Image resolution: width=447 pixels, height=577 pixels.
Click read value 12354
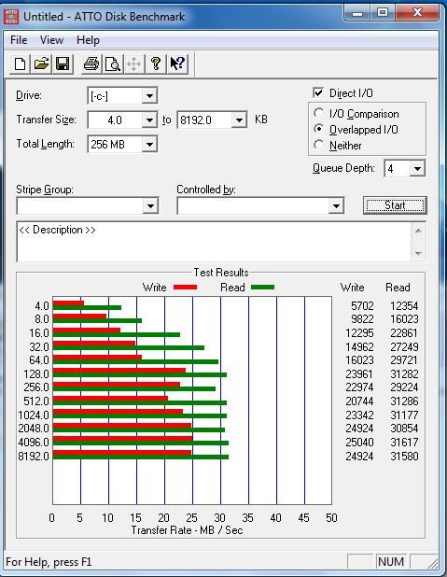click(x=404, y=306)
